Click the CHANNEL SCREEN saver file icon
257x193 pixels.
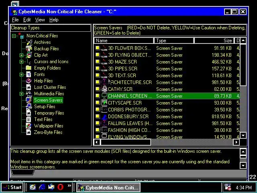tap(104, 96)
